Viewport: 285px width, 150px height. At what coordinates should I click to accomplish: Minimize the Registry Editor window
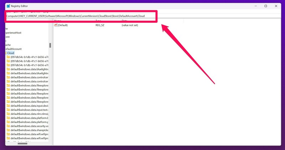click(x=256, y=6)
